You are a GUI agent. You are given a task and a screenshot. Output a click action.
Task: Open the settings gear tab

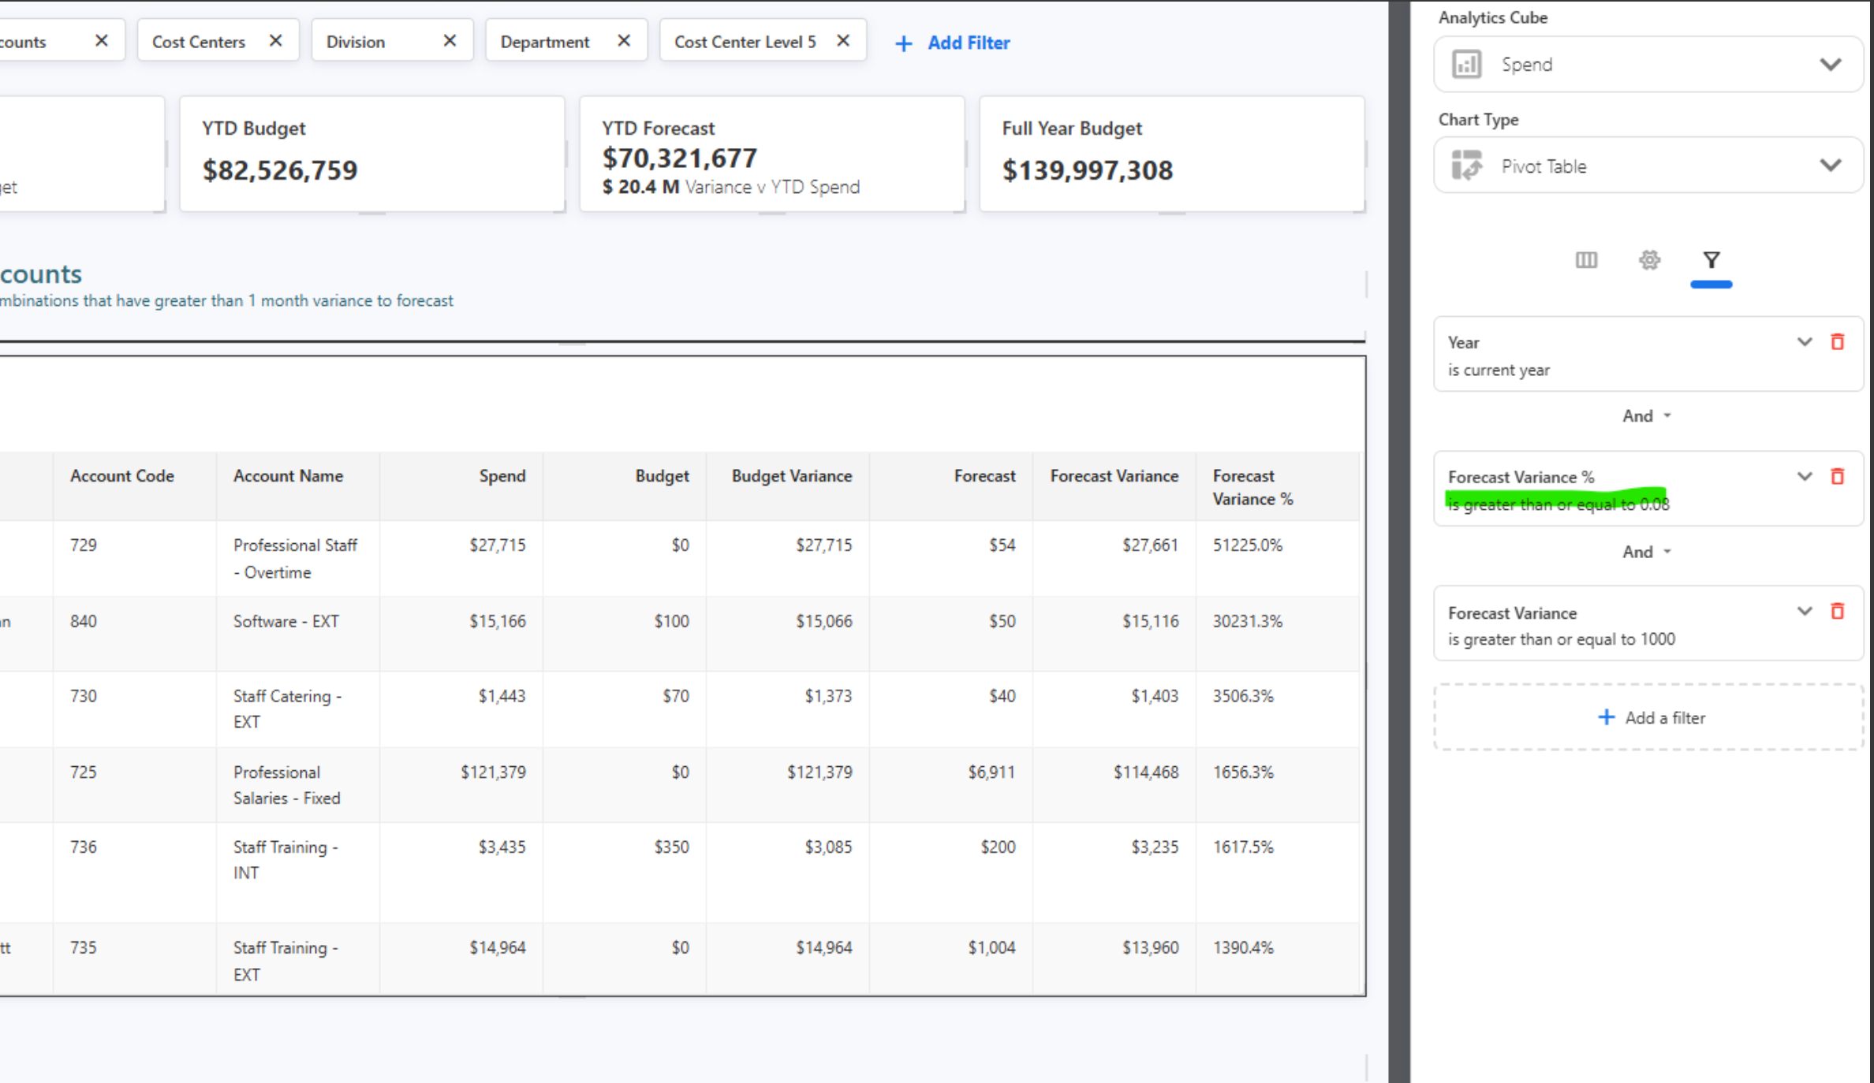coord(1649,260)
